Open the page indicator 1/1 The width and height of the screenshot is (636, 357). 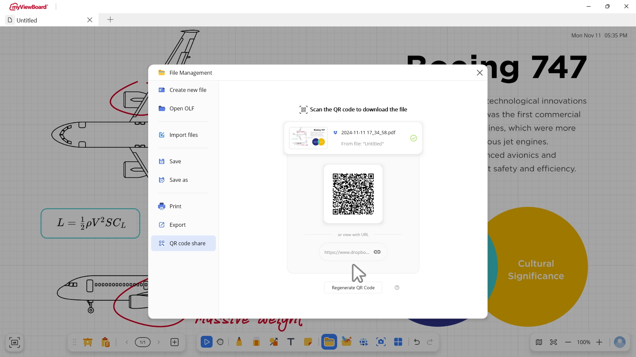click(143, 342)
